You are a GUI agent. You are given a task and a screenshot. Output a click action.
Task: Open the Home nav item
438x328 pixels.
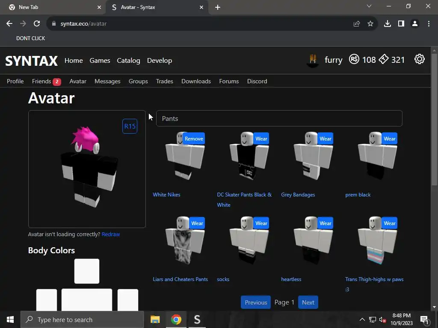coord(74,61)
